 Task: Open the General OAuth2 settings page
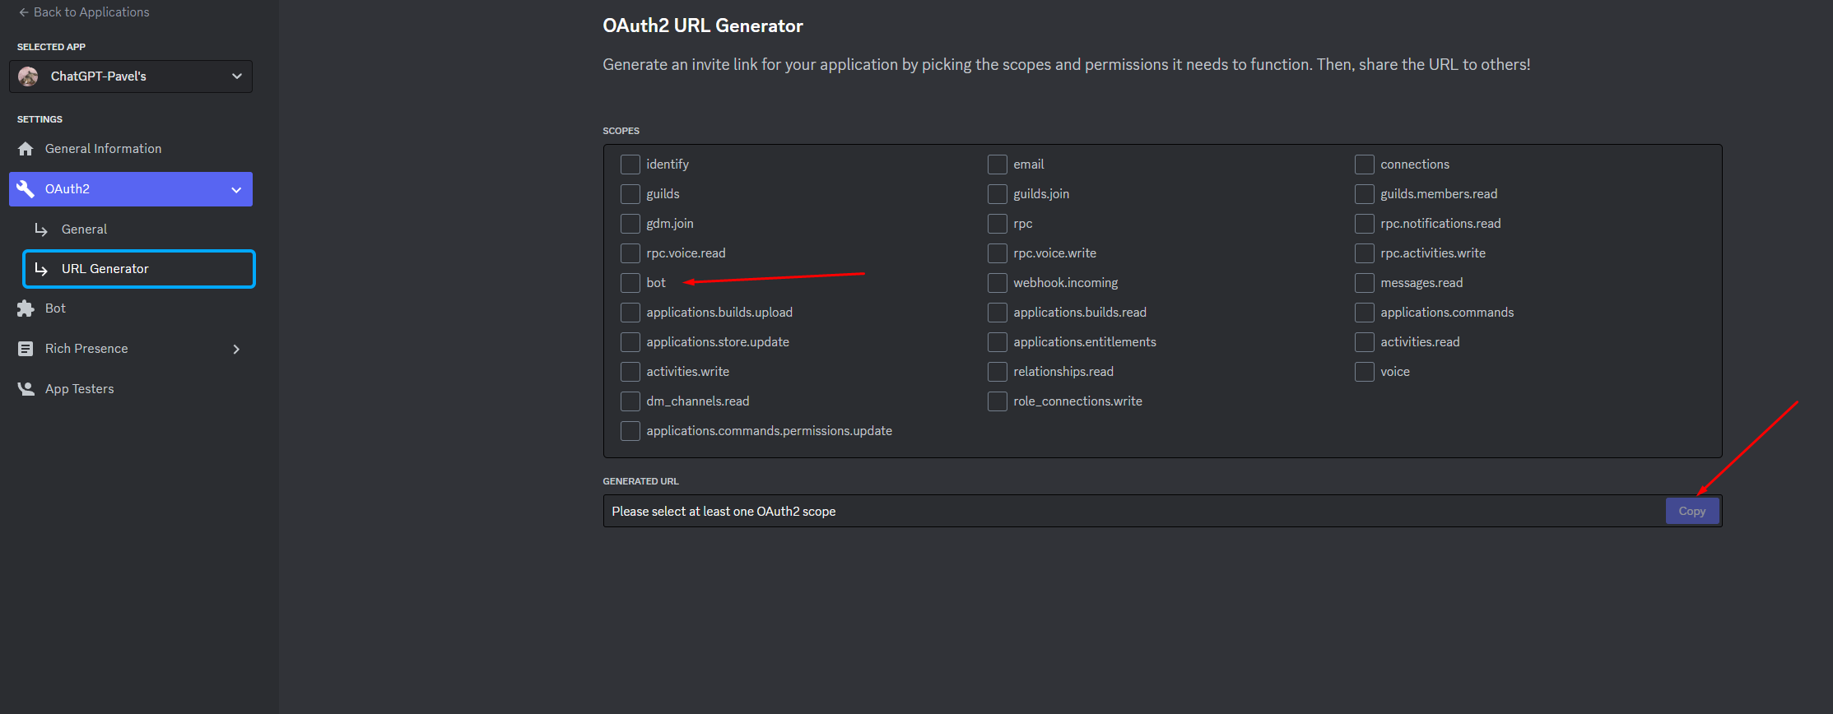click(x=84, y=229)
